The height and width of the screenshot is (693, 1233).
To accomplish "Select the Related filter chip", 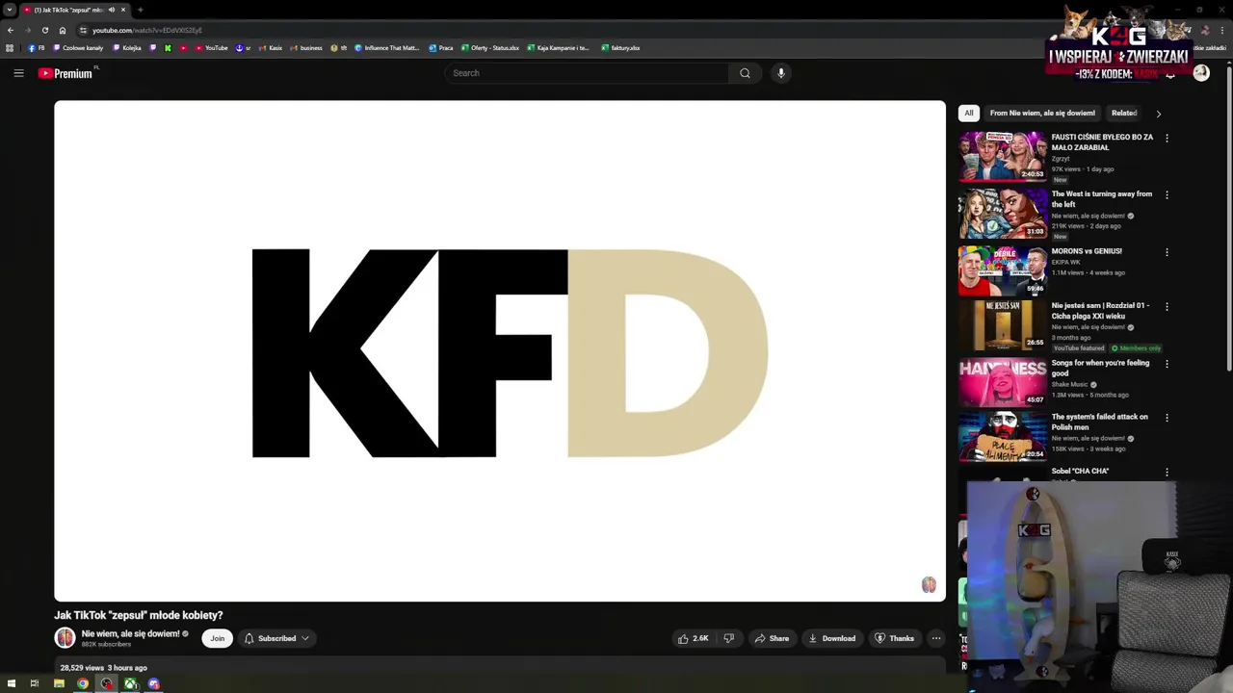I will click(1124, 114).
